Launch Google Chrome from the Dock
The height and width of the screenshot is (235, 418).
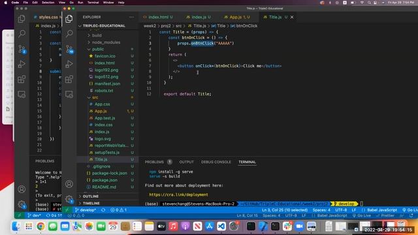(40, 227)
